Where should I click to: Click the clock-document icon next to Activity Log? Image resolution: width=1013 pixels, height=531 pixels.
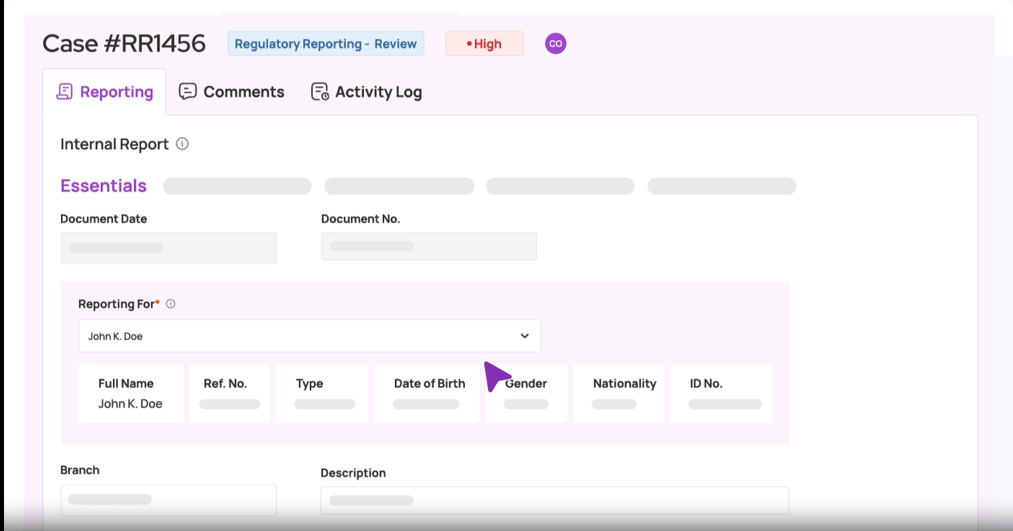318,91
